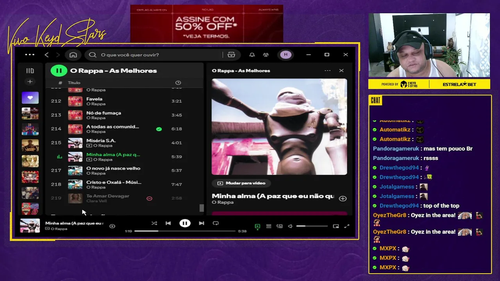Open the now playing panel three-dot options

point(327,71)
